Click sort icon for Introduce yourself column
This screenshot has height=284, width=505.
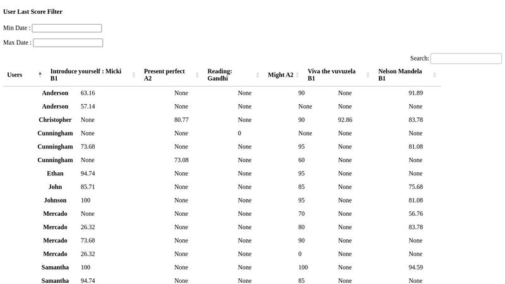point(134,74)
